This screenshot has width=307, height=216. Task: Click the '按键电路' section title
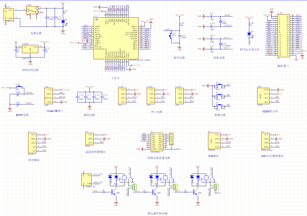[220, 115]
